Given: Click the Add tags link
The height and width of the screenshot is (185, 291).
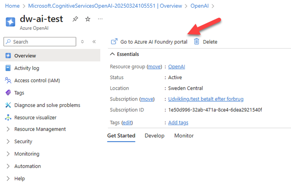Looking at the screenshot, I should point(178,123).
